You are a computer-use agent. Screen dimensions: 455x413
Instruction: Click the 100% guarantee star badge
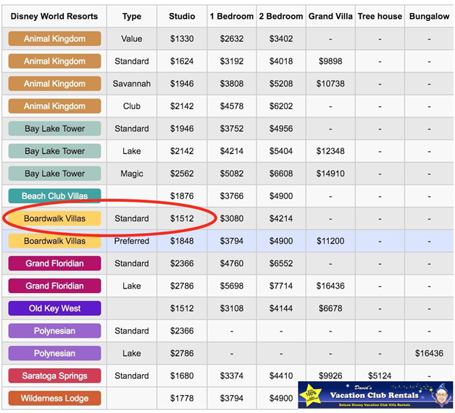[x=312, y=396]
